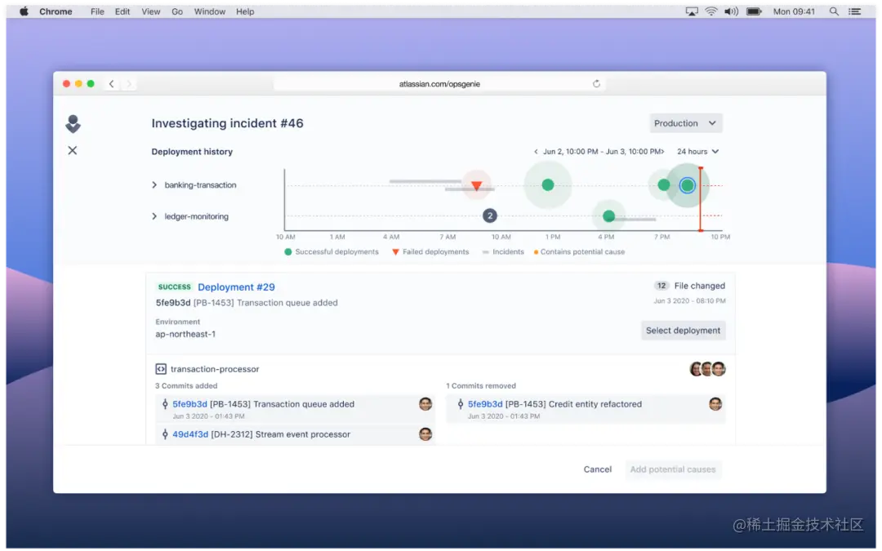882x551 pixels.
Task: Click the green deployment marker near 7 PM
Action: (x=664, y=184)
